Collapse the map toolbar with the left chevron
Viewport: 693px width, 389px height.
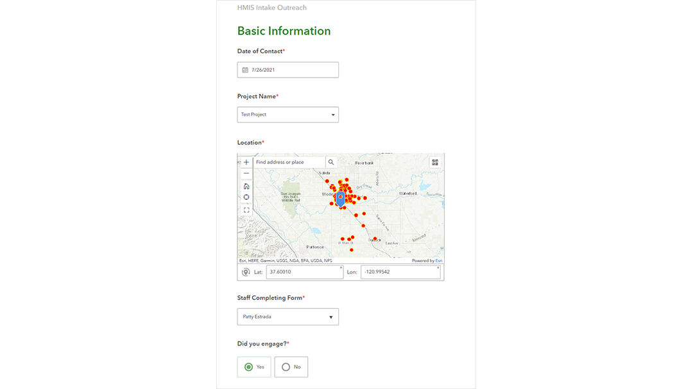(x=239, y=161)
